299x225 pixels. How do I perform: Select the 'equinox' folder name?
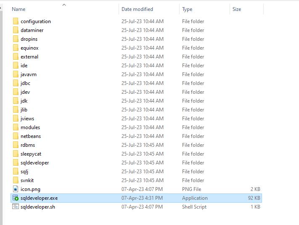pos(29,48)
